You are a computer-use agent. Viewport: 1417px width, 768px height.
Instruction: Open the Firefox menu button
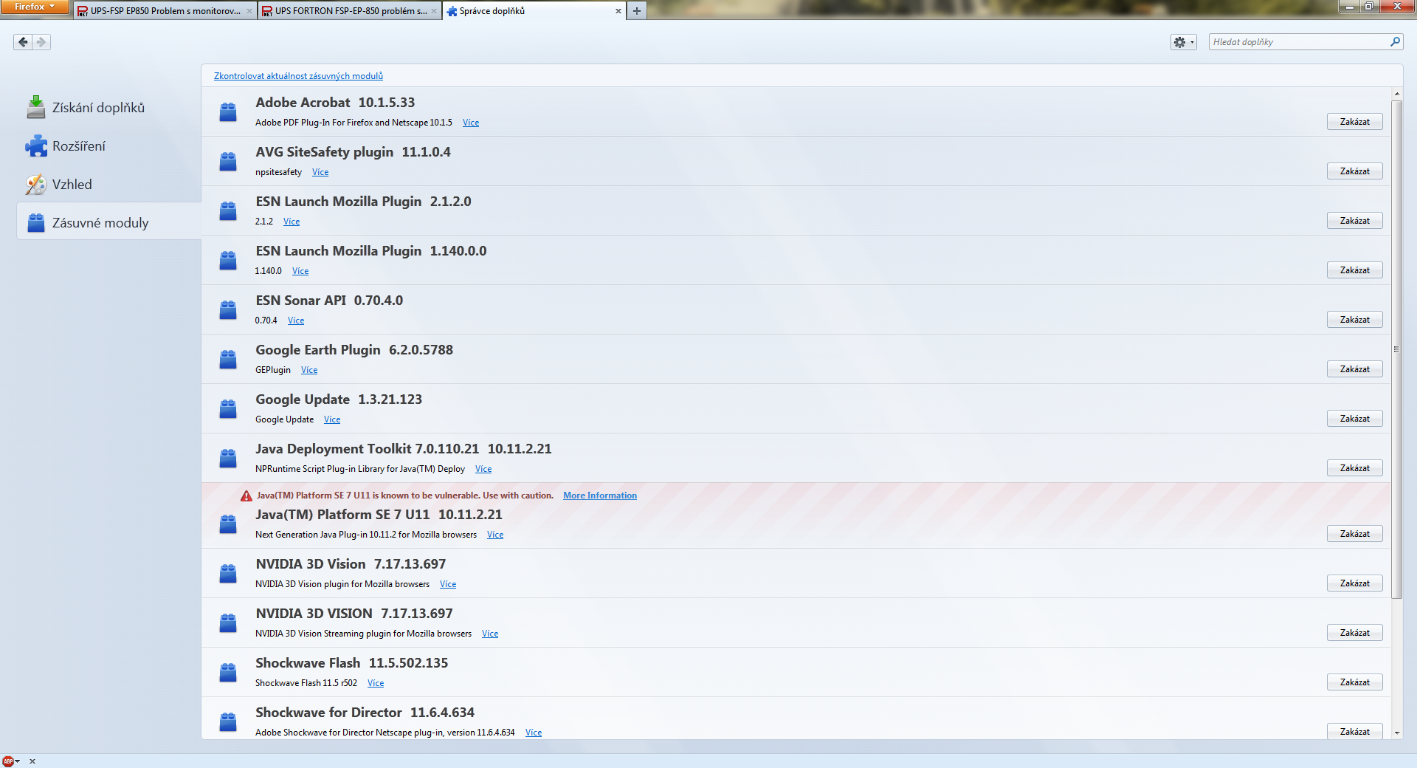point(35,7)
